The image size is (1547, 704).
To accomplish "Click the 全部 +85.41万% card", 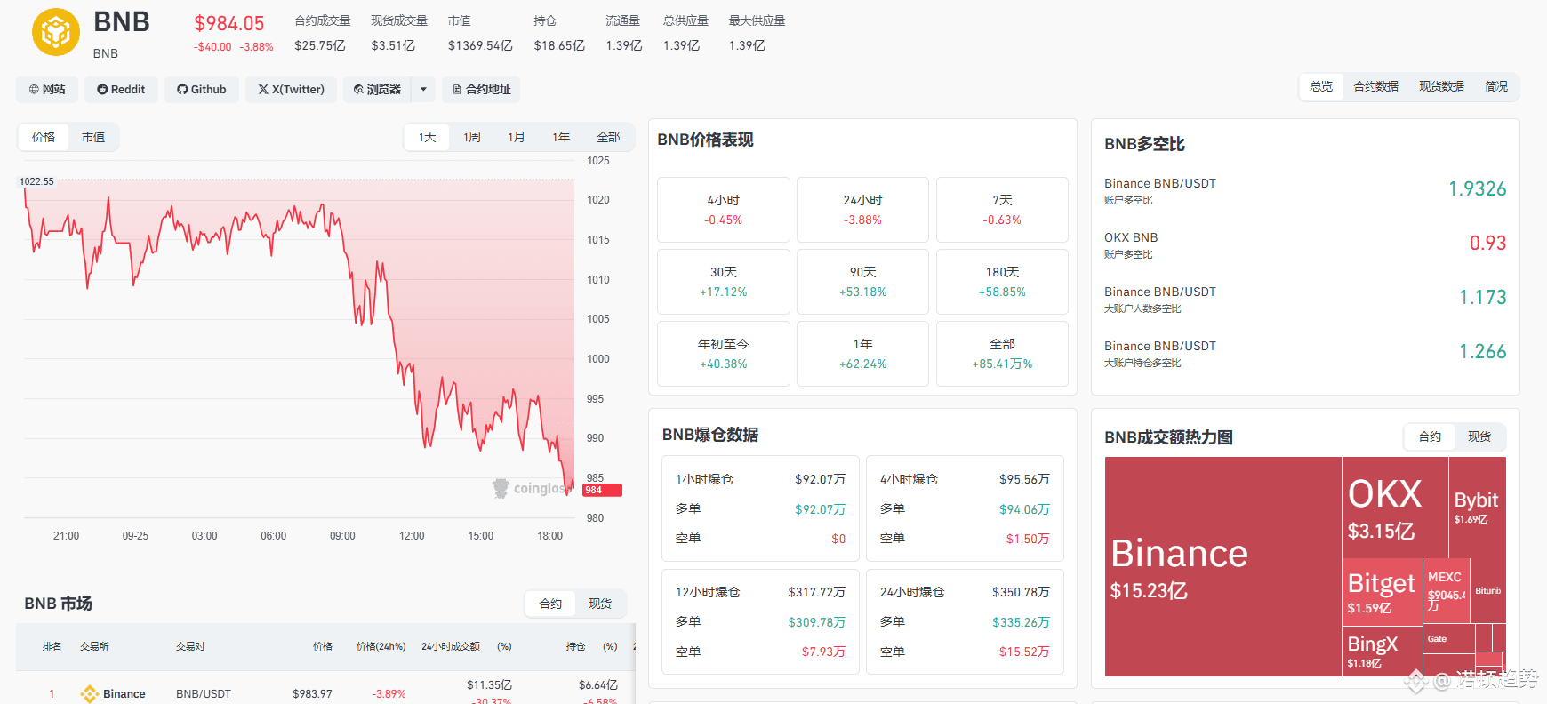I will 1002,354.
